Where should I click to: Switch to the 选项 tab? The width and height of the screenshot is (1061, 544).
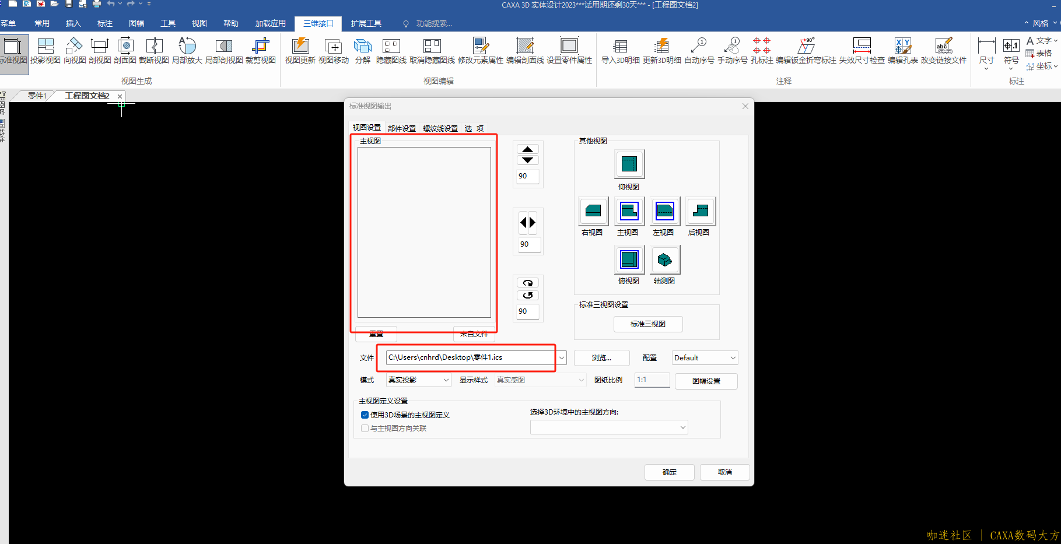point(474,128)
